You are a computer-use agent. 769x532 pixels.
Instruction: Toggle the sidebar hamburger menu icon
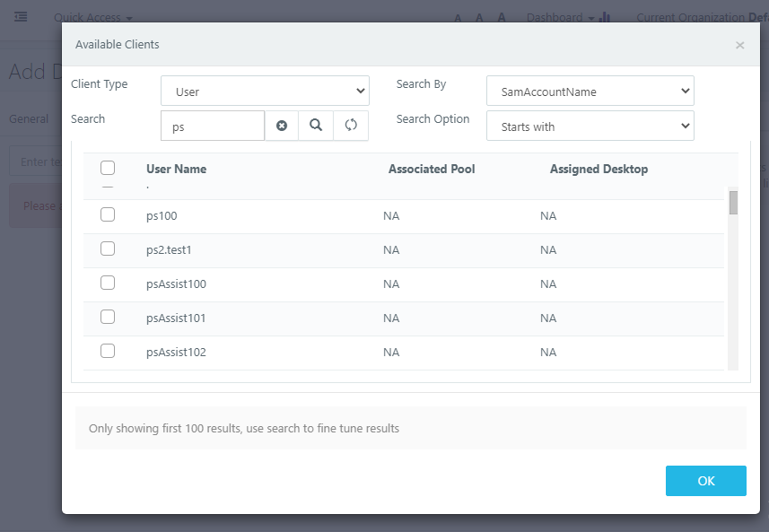click(x=21, y=17)
